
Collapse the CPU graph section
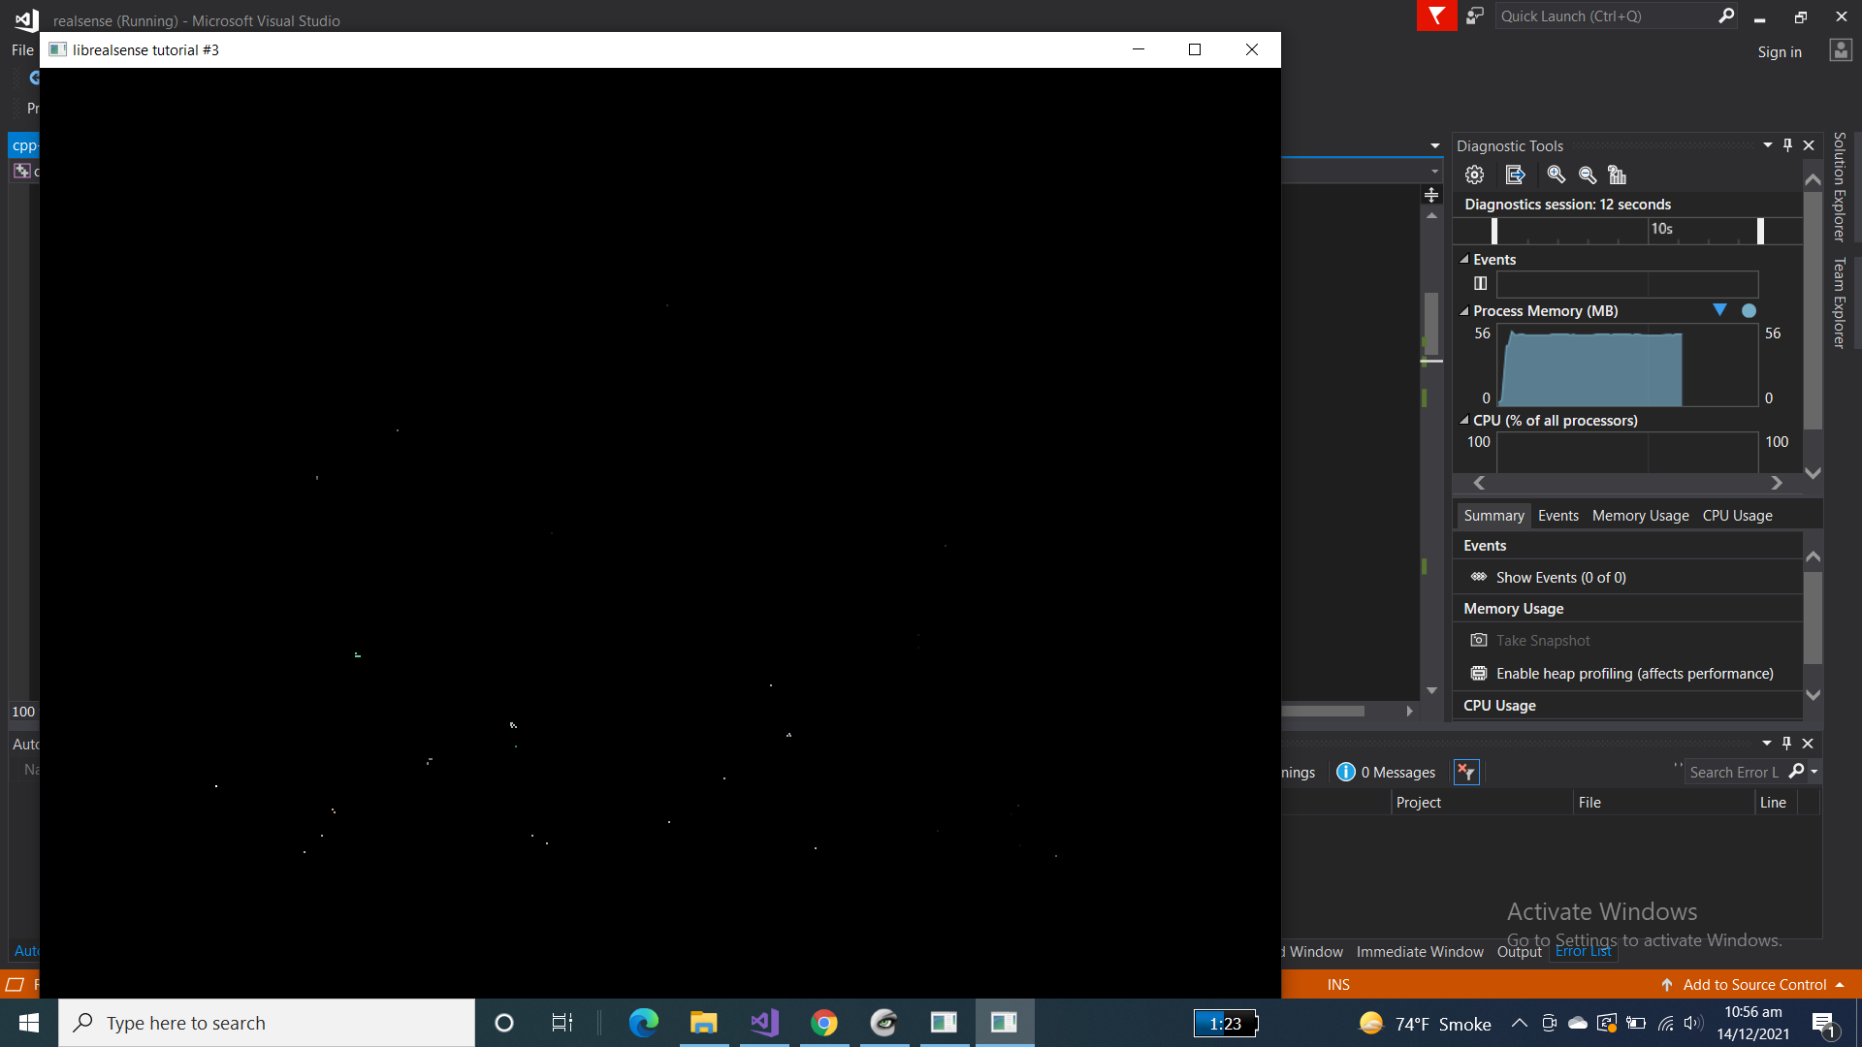click(1464, 421)
